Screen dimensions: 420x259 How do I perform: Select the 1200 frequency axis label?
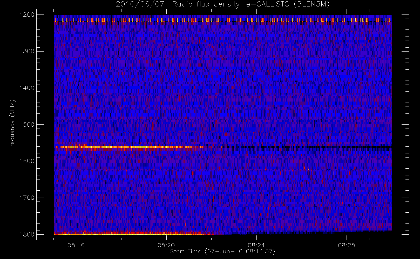[x=27, y=15]
